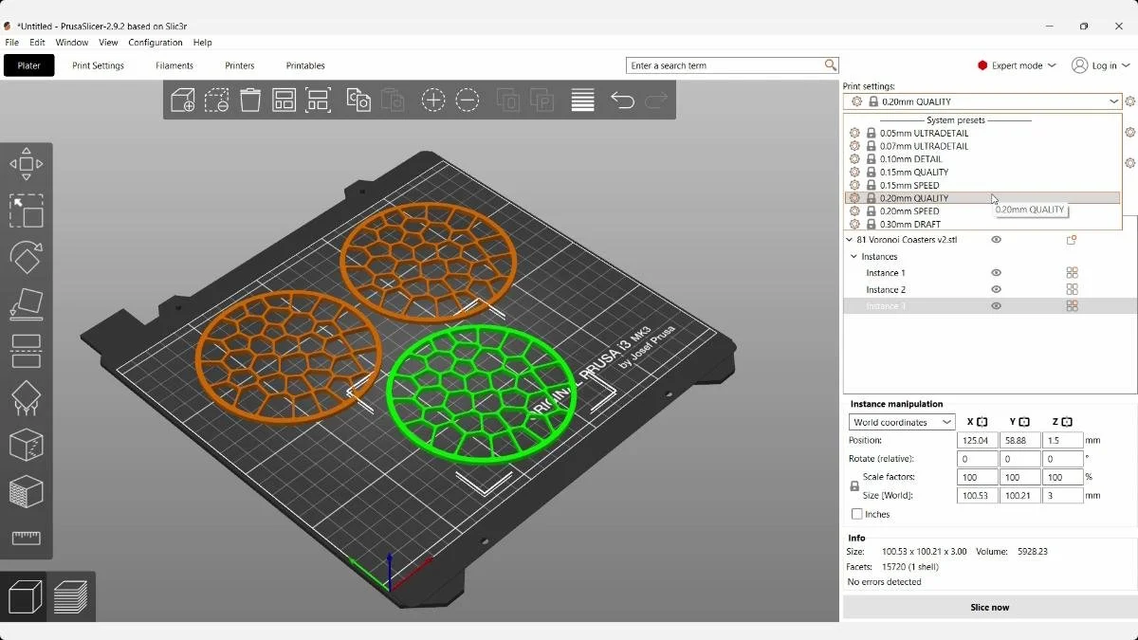Click the Undo arrow icon
1138x640 pixels.
(622, 101)
